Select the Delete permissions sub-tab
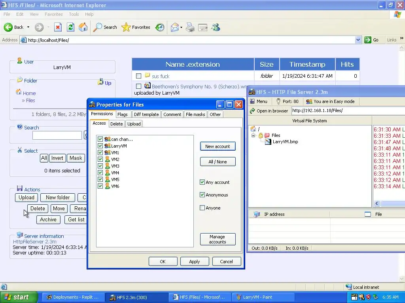Screen dimensions: 405x303 [x=117, y=124]
